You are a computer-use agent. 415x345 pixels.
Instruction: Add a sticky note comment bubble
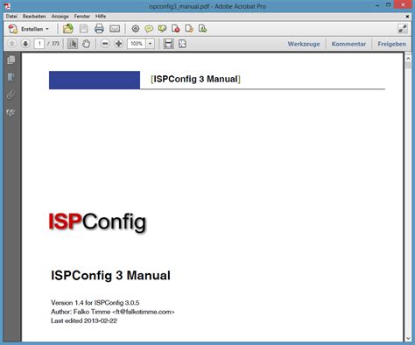pos(149,29)
